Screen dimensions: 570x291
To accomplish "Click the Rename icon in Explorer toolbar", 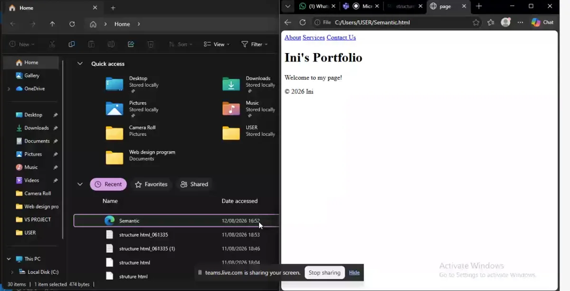I will [111, 44].
